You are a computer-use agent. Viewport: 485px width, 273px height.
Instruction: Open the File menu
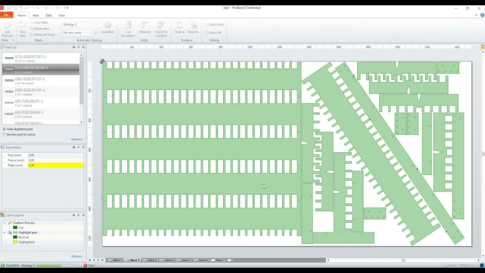[x=6, y=15]
